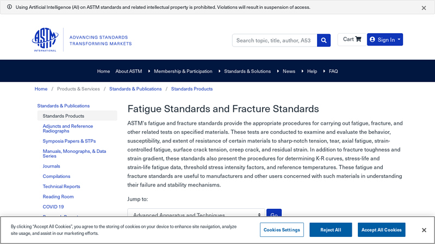Screen dimensions: 435x244
Task: Open Adjuncts and Reference Radiographs
Action: (x=67, y=129)
